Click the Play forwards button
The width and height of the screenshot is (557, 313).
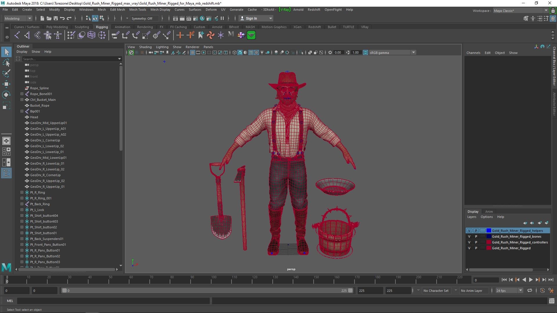click(531, 280)
